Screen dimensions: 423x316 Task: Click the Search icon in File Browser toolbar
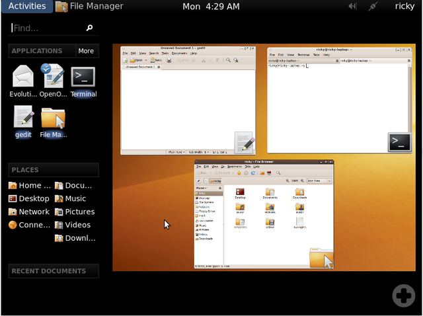coord(278,173)
